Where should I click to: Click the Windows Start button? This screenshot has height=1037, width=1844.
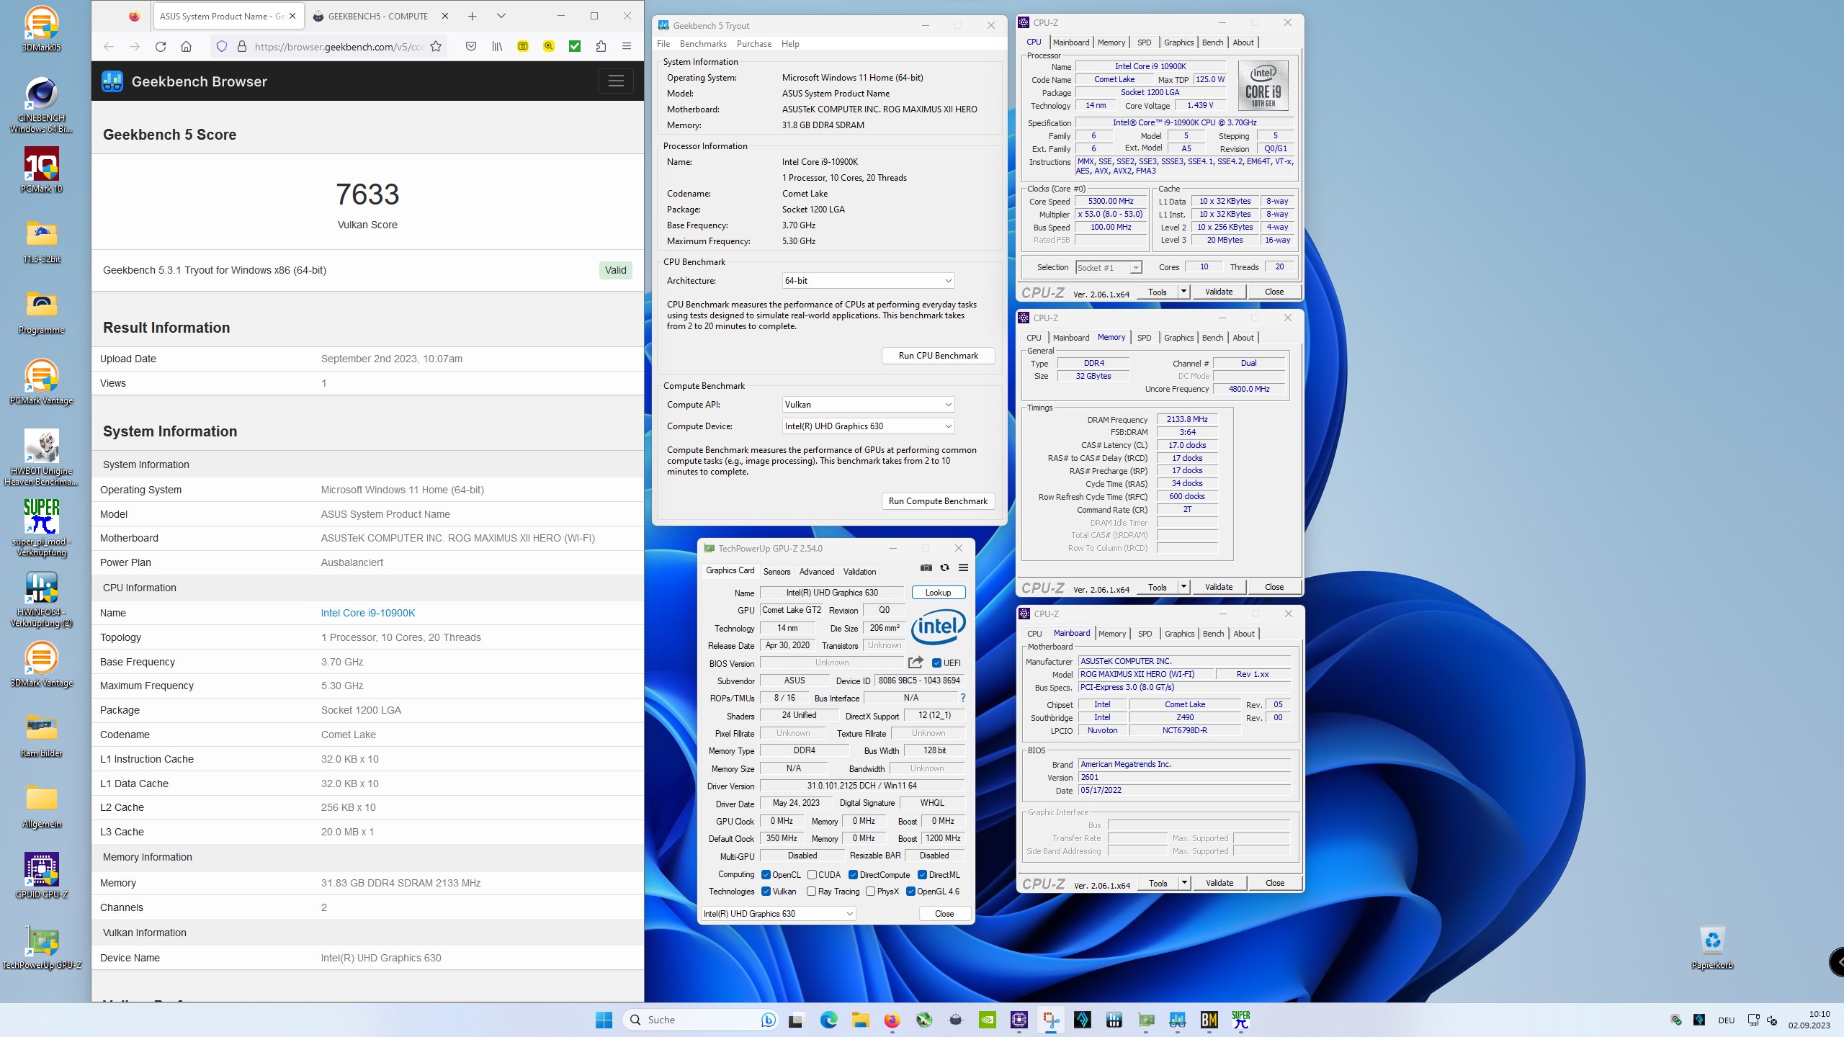[604, 1020]
